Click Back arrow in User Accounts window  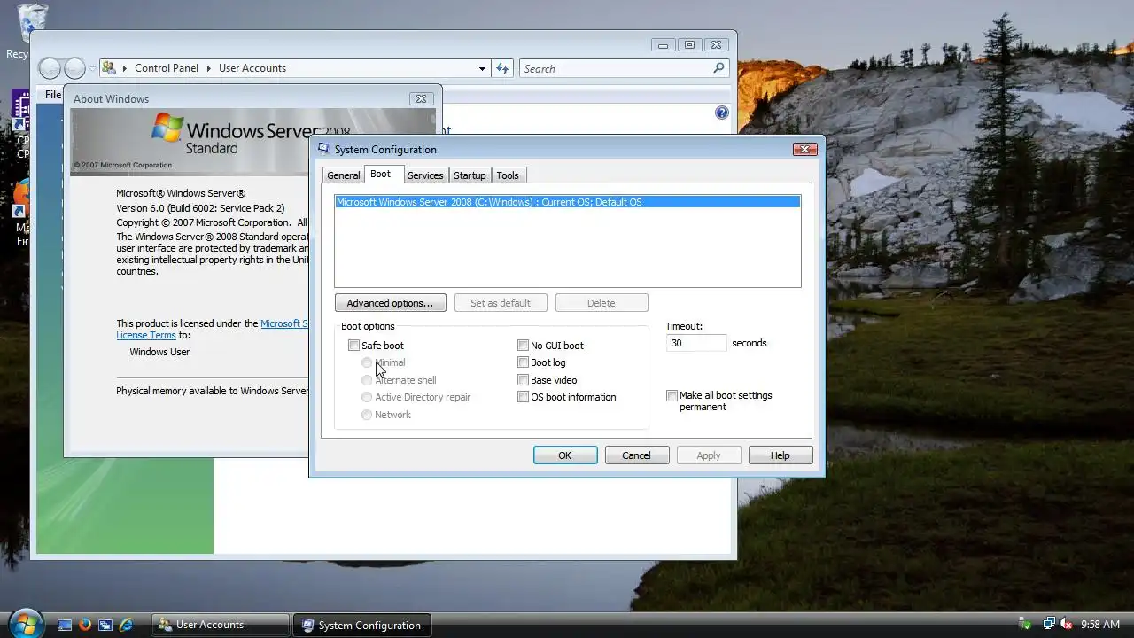pyautogui.click(x=50, y=68)
